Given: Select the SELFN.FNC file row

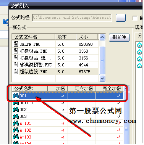Looking at the screenshot, I should pos(55,44).
